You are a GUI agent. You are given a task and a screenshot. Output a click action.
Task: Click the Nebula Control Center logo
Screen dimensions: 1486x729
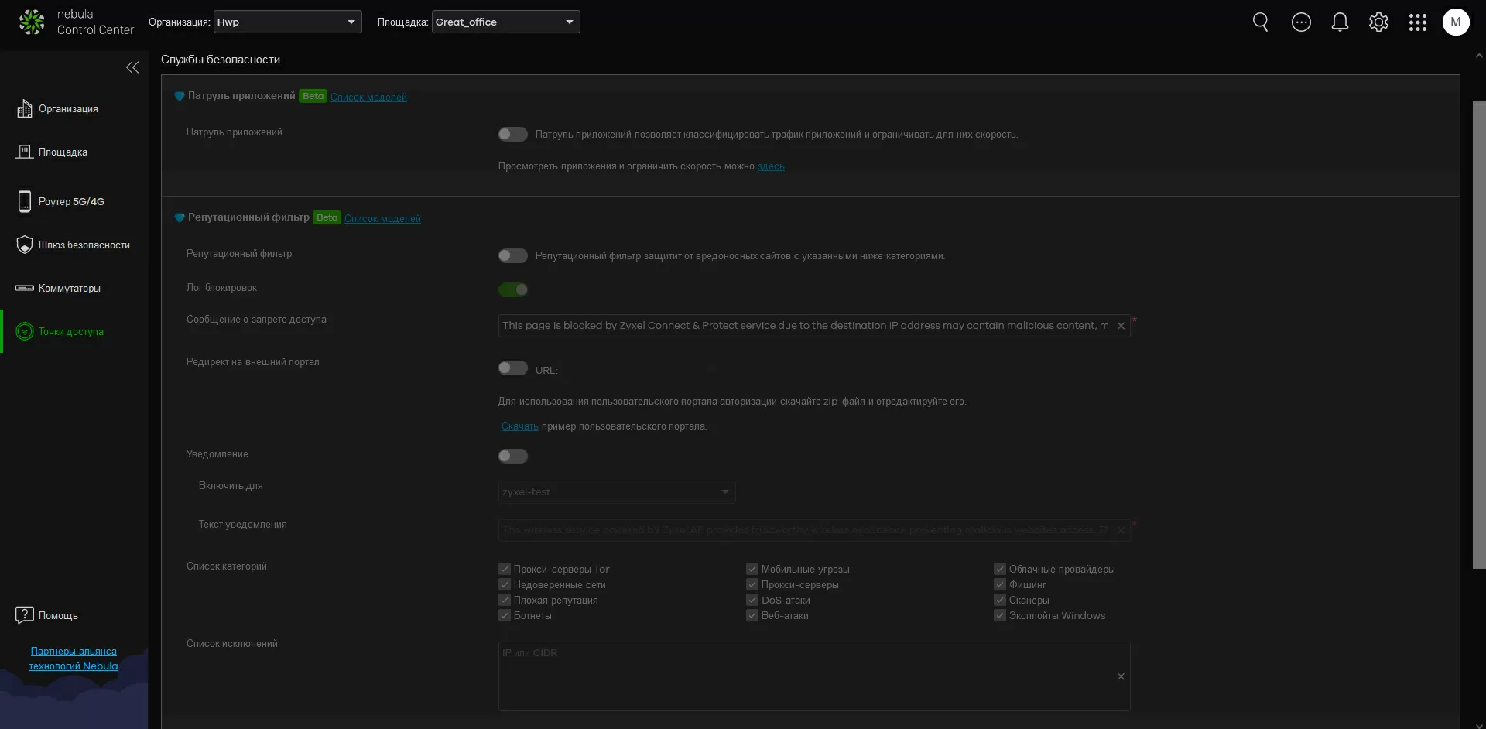tap(76, 22)
